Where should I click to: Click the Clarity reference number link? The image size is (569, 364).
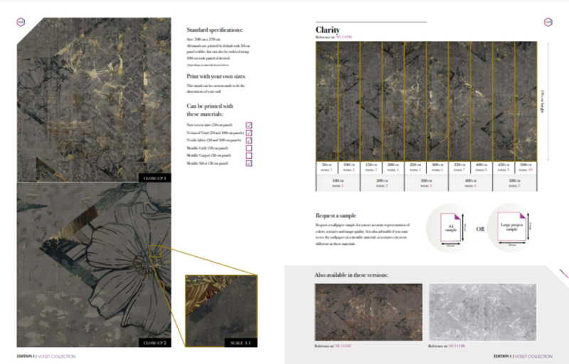pyautogui.click(x=344, y=37)
